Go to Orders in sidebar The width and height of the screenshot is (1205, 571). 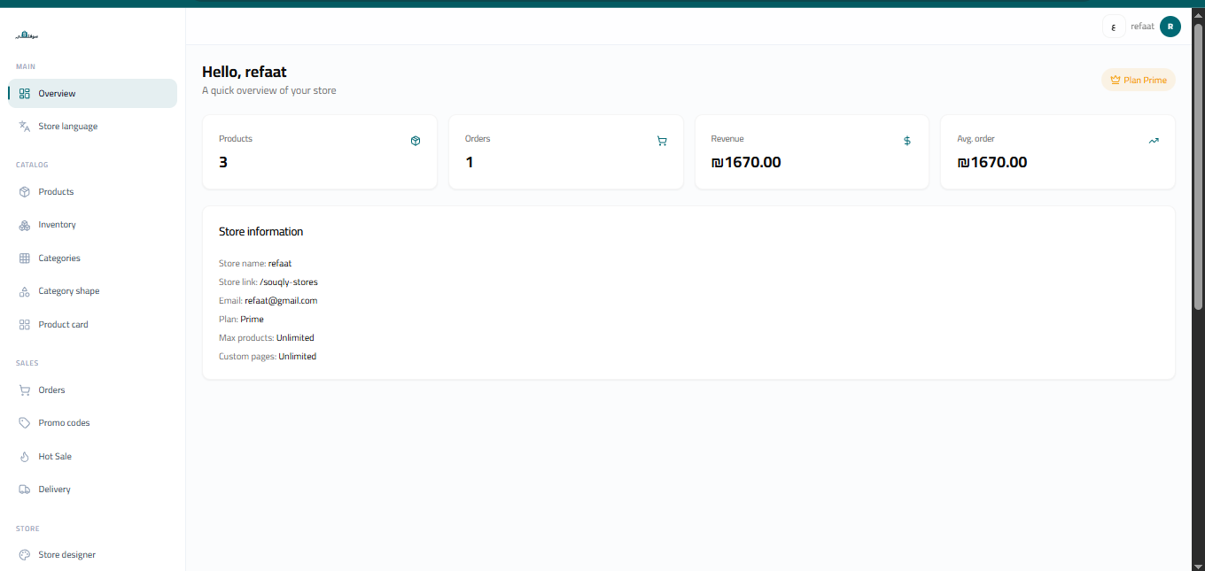[93, 390]
